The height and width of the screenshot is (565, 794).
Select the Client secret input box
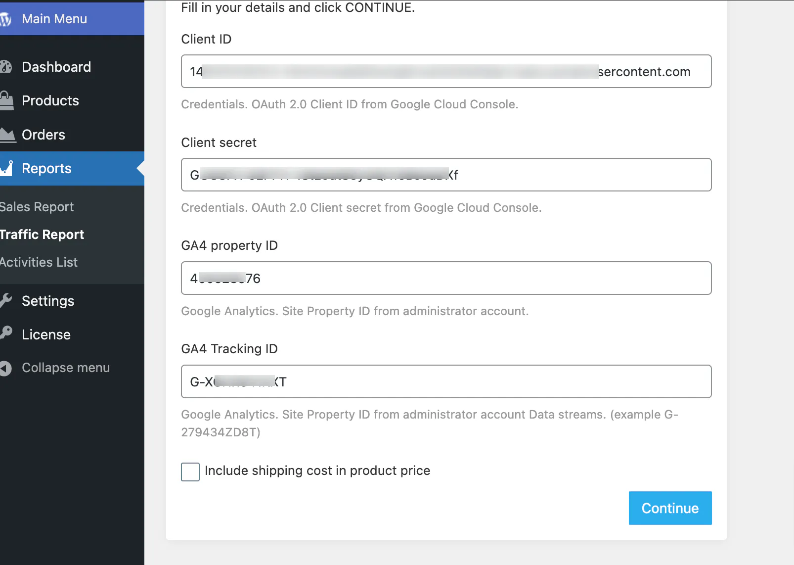point(445,175)
